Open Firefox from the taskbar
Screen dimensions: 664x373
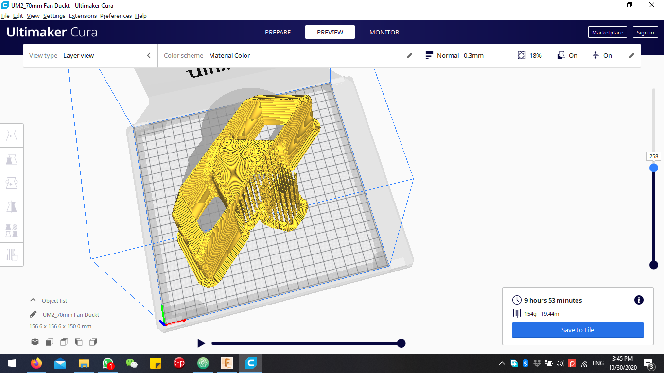[x=36, y=363]
